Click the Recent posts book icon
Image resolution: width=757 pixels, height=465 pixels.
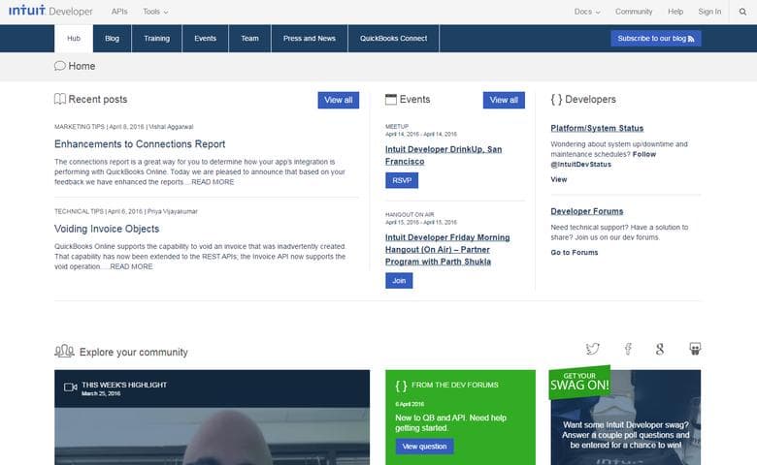coord(60,99)
